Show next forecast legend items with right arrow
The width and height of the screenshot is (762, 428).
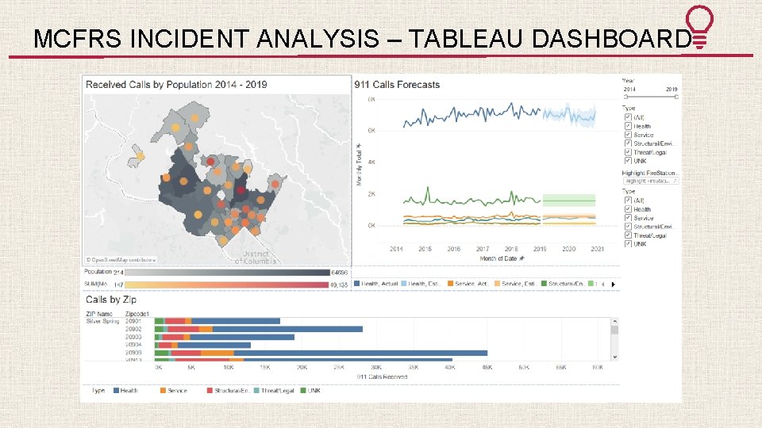[614, 285]
